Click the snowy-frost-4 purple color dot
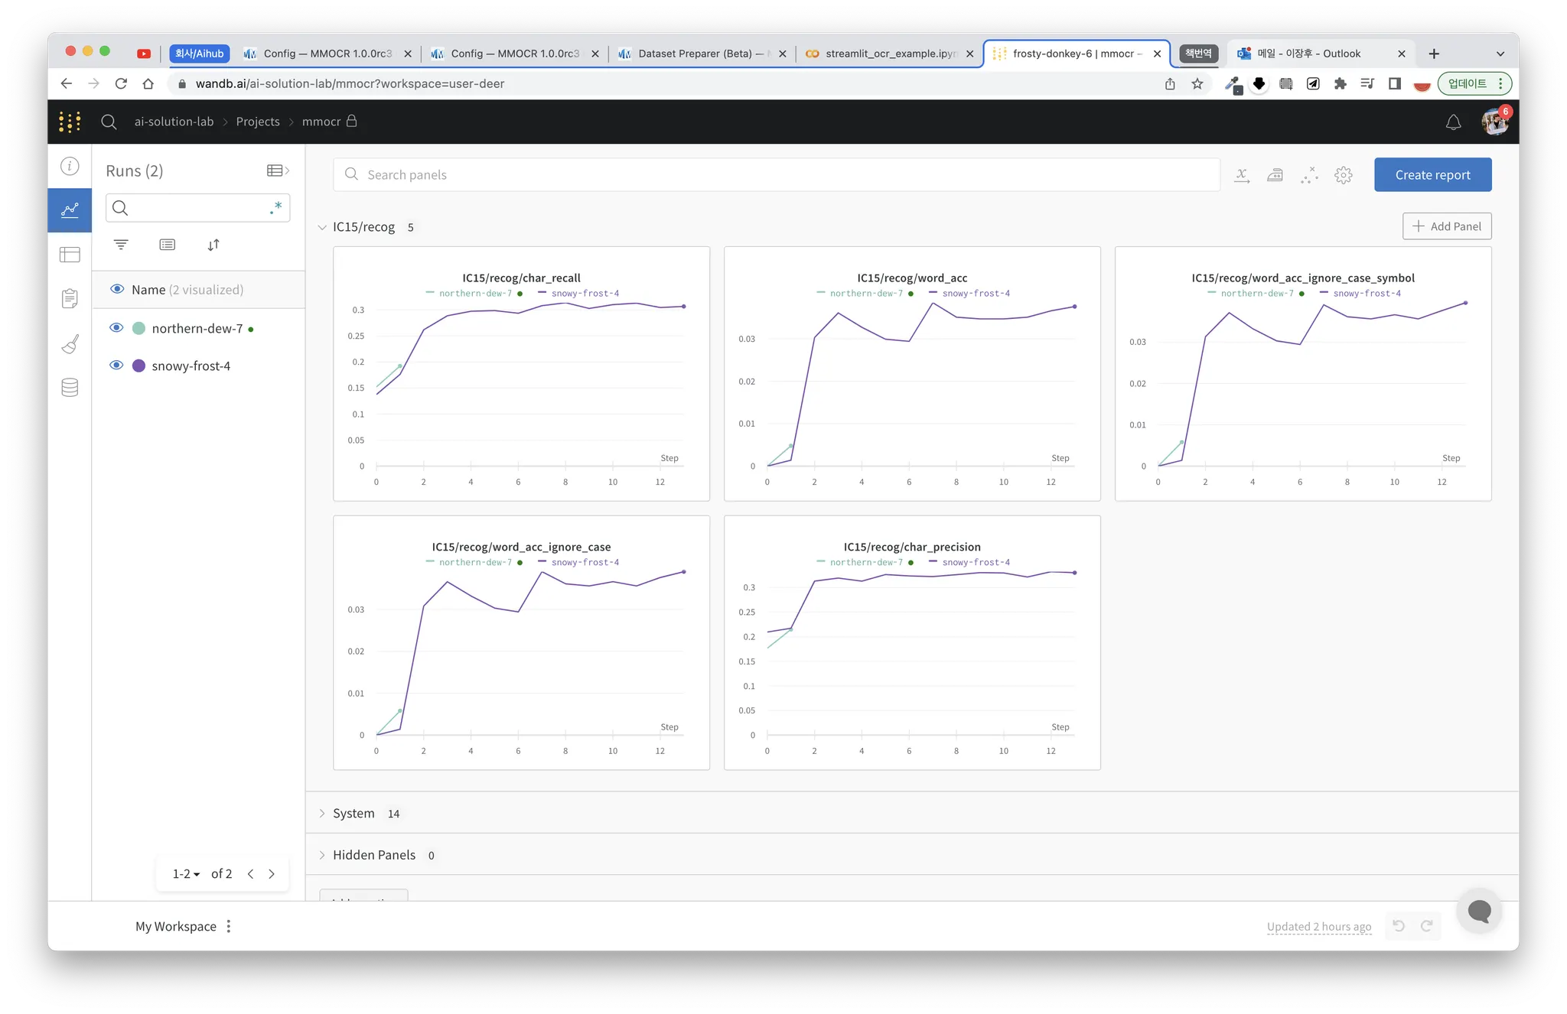1567x1014 pixels. 138,366
